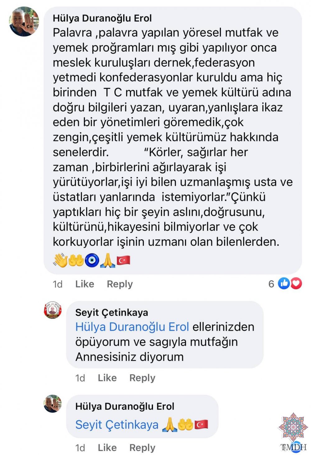The image size is (311, 455).
Task: Open the reaction count showing 6
Action: click(271, 284)
